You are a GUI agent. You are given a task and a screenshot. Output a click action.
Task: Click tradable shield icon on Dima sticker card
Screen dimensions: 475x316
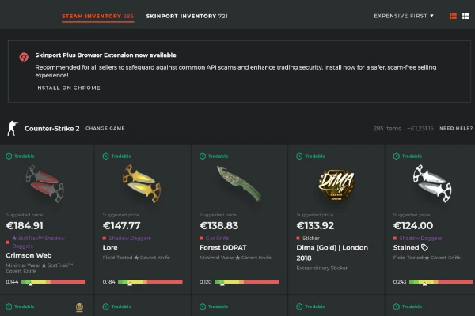coord(299,156)
